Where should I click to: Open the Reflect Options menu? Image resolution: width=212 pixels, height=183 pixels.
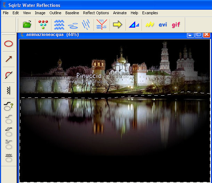96,13
